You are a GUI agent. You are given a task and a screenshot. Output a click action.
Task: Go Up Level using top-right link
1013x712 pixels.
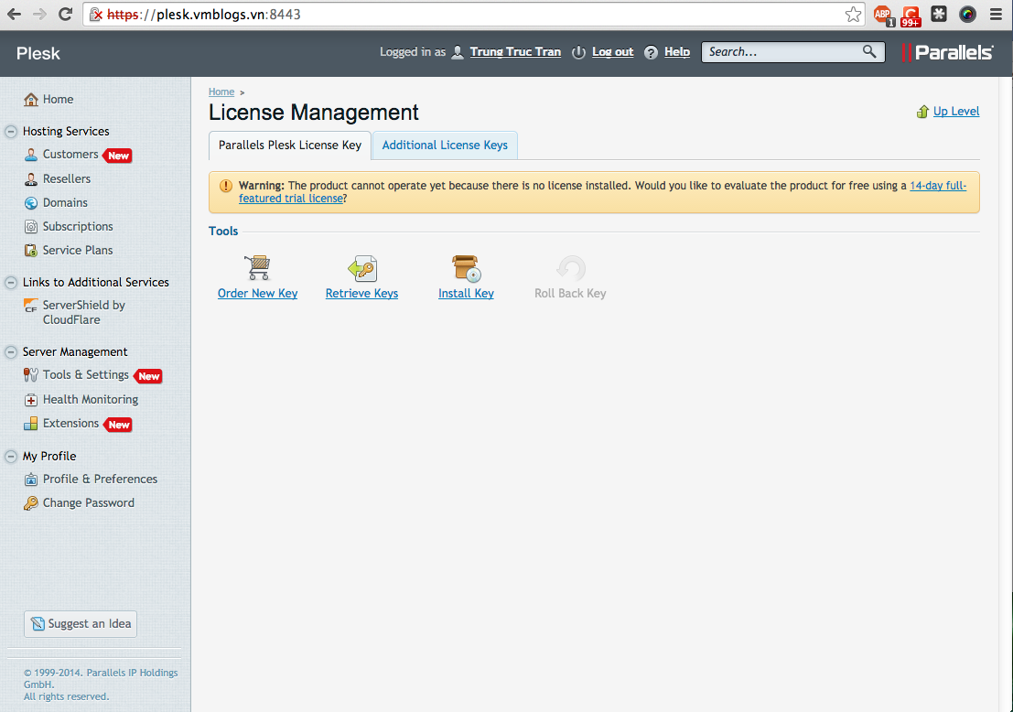click(x=955, y=112)
